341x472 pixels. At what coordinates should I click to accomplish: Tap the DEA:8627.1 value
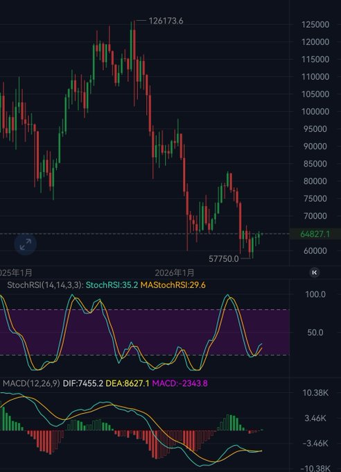point(128,383)
